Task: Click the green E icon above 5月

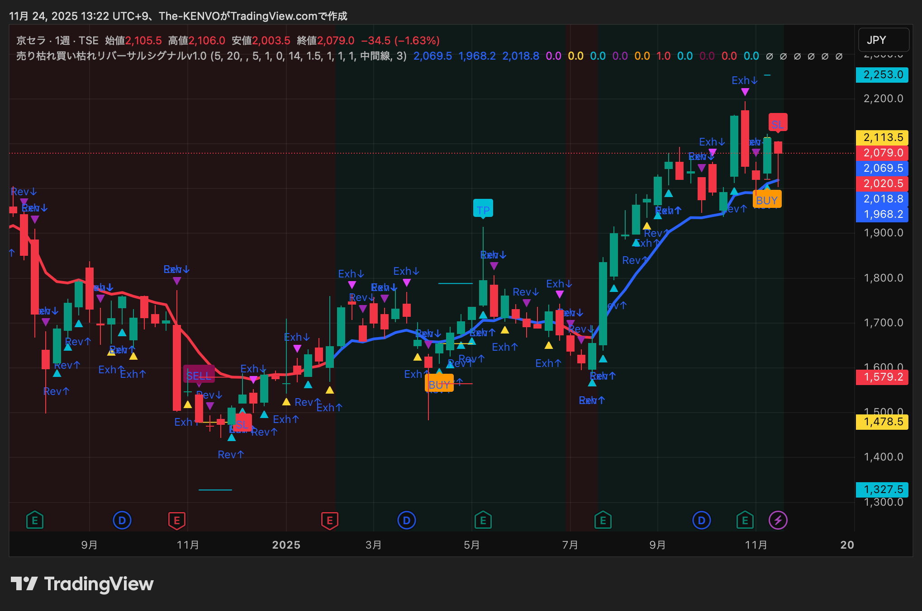Action: click(483, 520)
